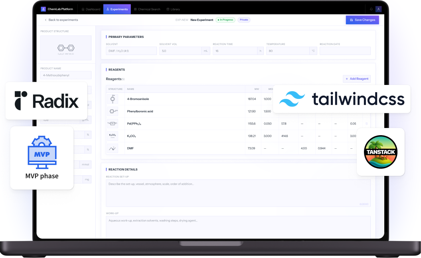
Task: Open the notifications bell
Action: click(371, 9)
